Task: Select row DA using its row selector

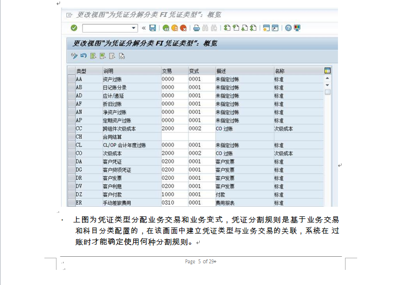Action: 71,161
